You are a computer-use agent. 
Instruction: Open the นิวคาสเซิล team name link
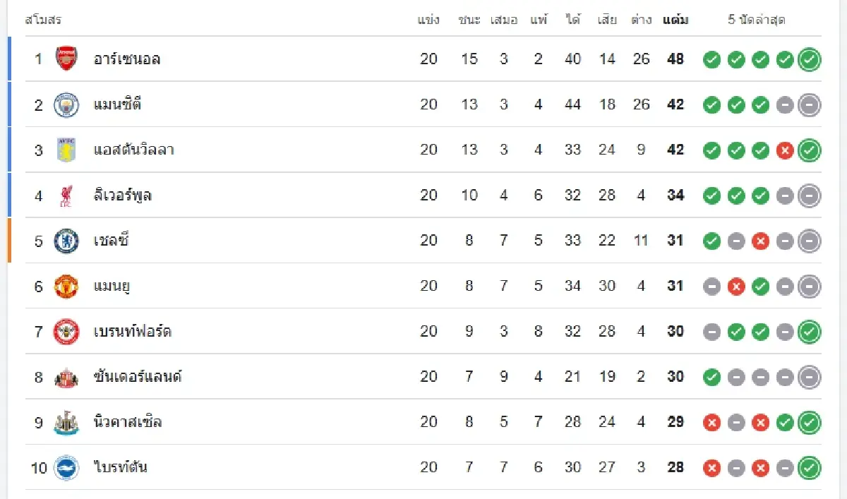[128, 422]
